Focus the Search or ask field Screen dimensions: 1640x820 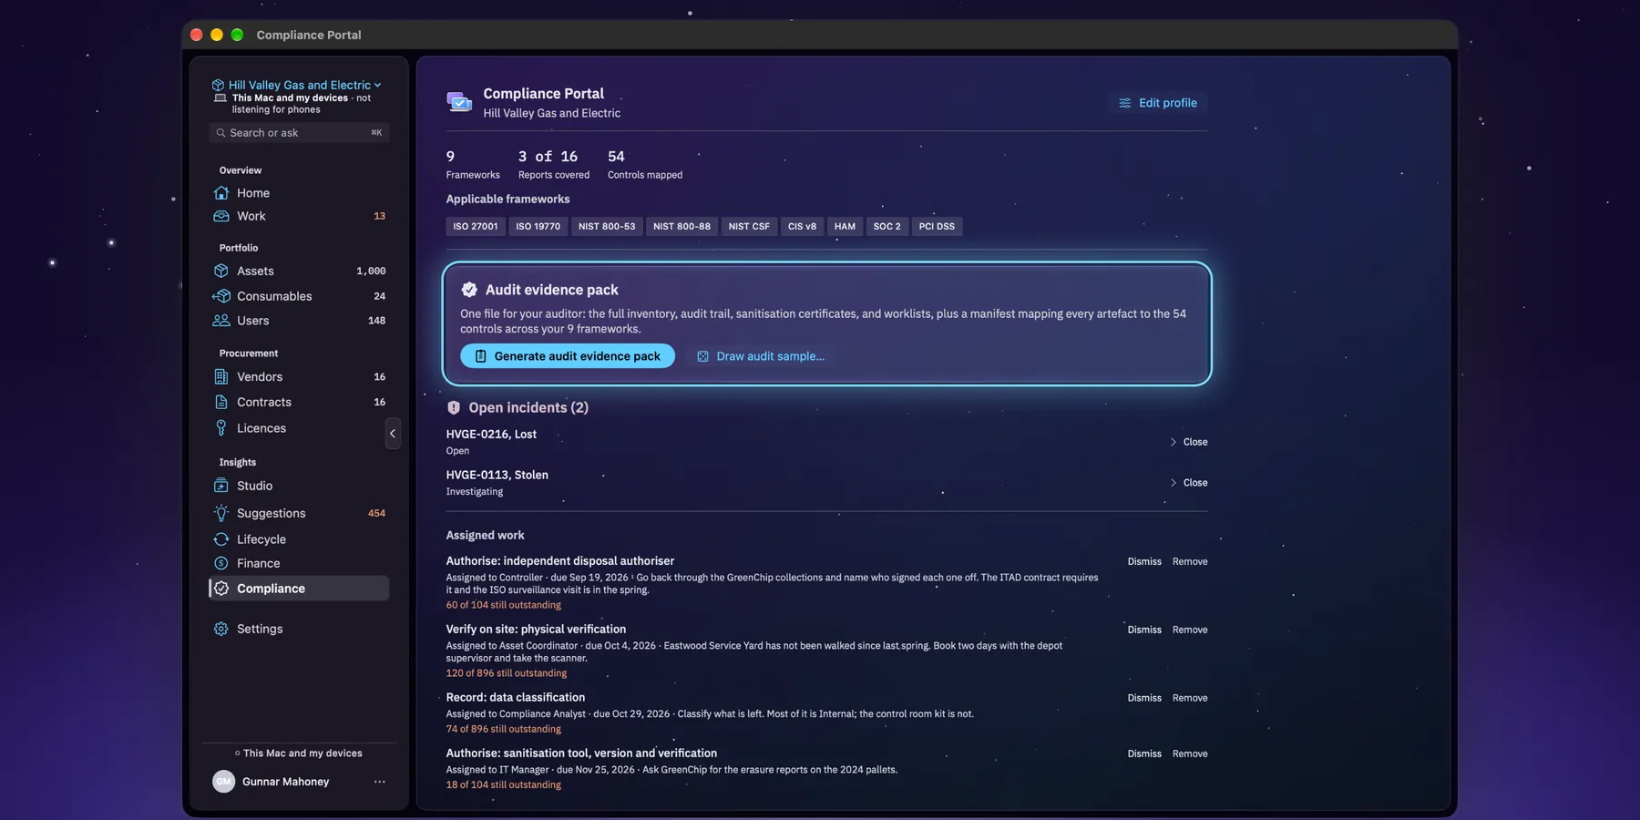point(299,133)
